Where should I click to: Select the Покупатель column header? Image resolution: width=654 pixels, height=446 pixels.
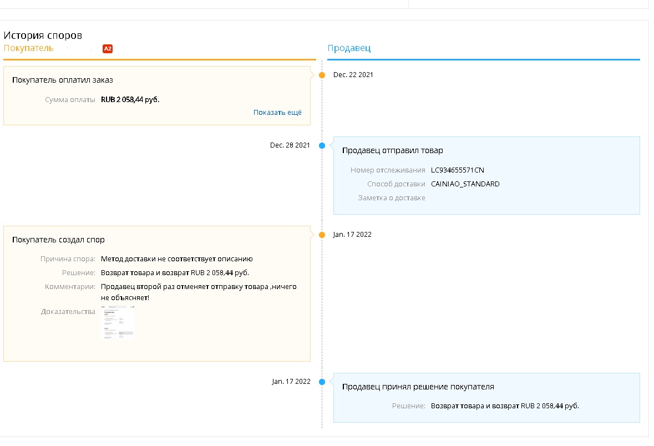click(x=29, y=48)
